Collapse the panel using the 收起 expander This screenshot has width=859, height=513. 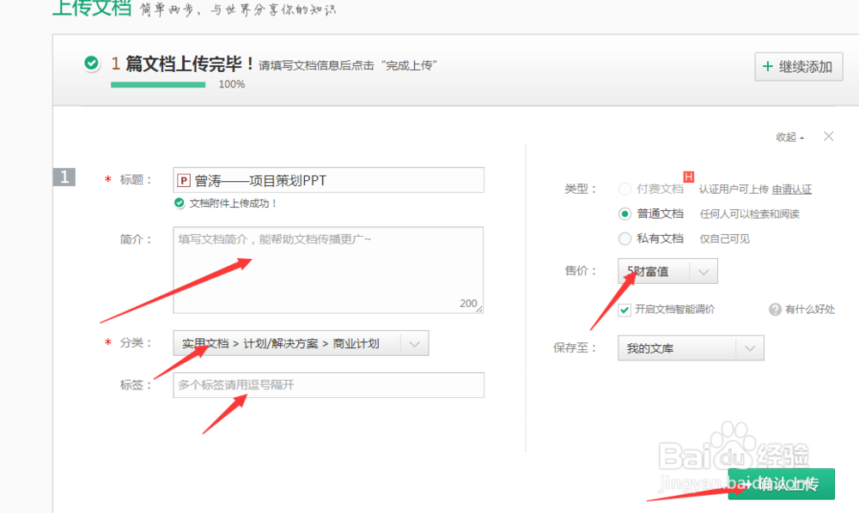coord(788,136)
